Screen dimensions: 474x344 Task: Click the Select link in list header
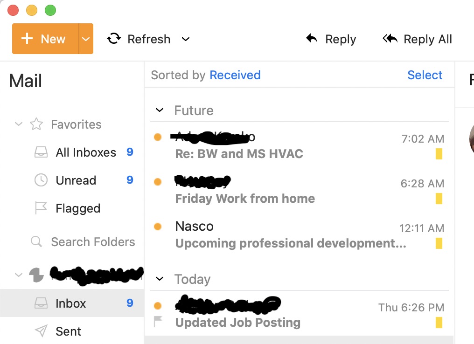425,75
